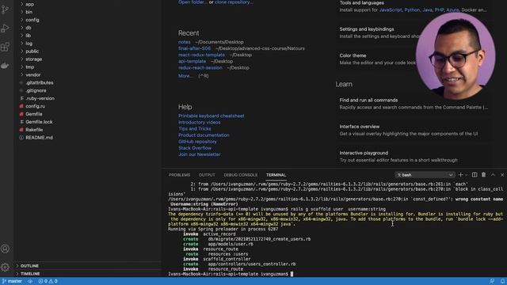Image resolution: width=507 pixels, height=285 pixels.
Task: Open the Accounts menu icon
Action: tap(6, 249)
